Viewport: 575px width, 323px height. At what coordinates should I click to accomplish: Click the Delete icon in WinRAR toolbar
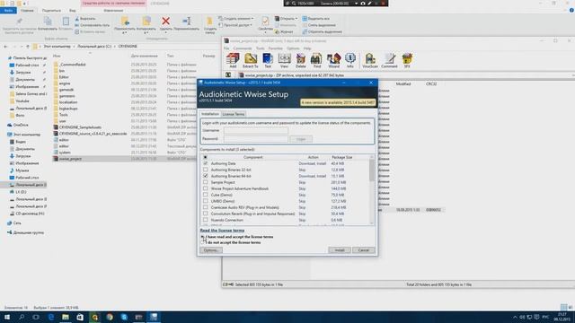(x=301, y=60)
